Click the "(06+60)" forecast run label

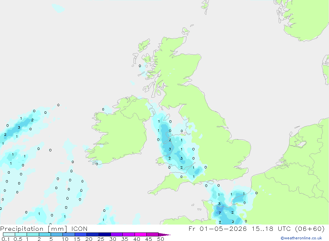(x=310, y=229)
